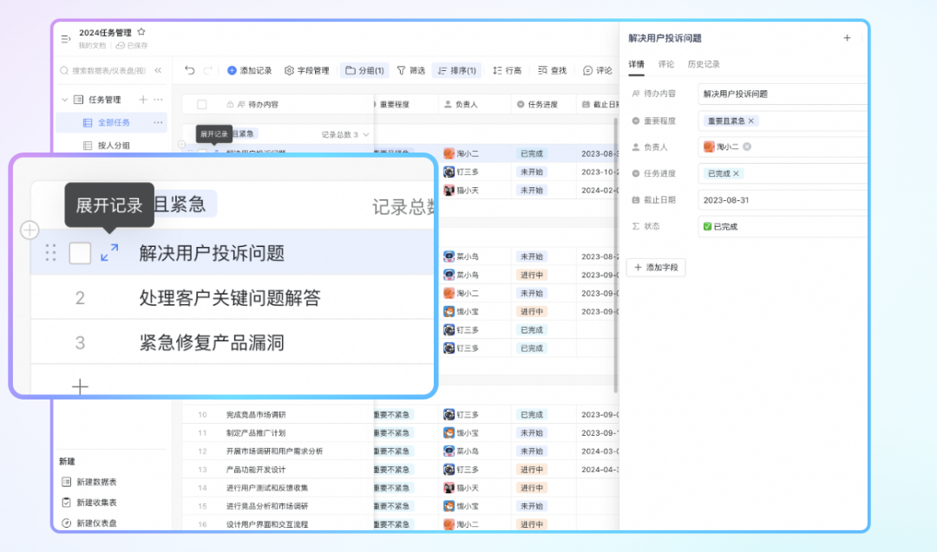Toggle the select-all checkbox in table header
This screenshot has width=937, height=552.
[x=202, y=104]
